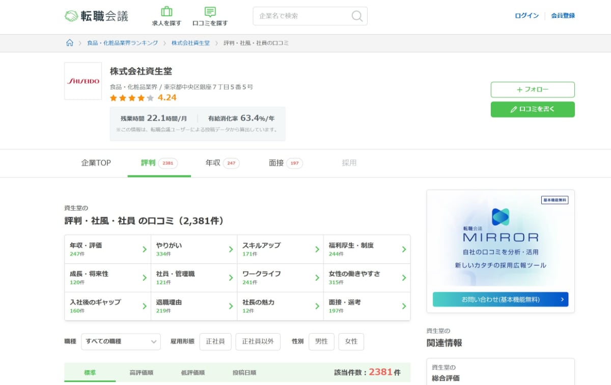Toggle the 男性 gender filter
This screenshot has height=385, width=611.
(321, 342)
